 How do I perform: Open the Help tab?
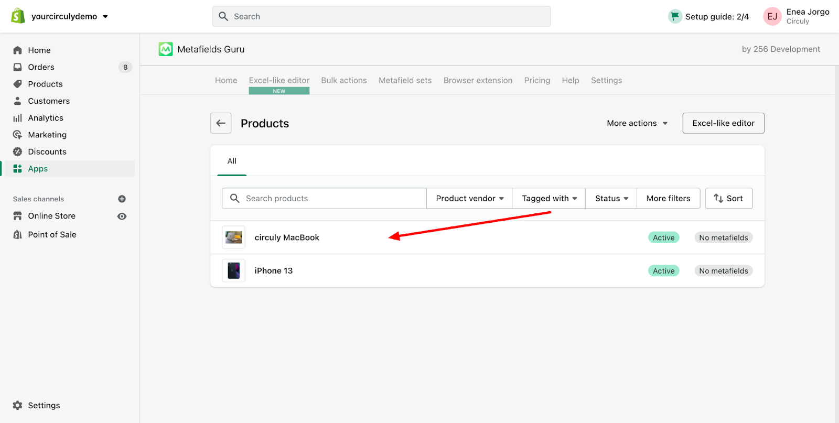tap(571, 80)
